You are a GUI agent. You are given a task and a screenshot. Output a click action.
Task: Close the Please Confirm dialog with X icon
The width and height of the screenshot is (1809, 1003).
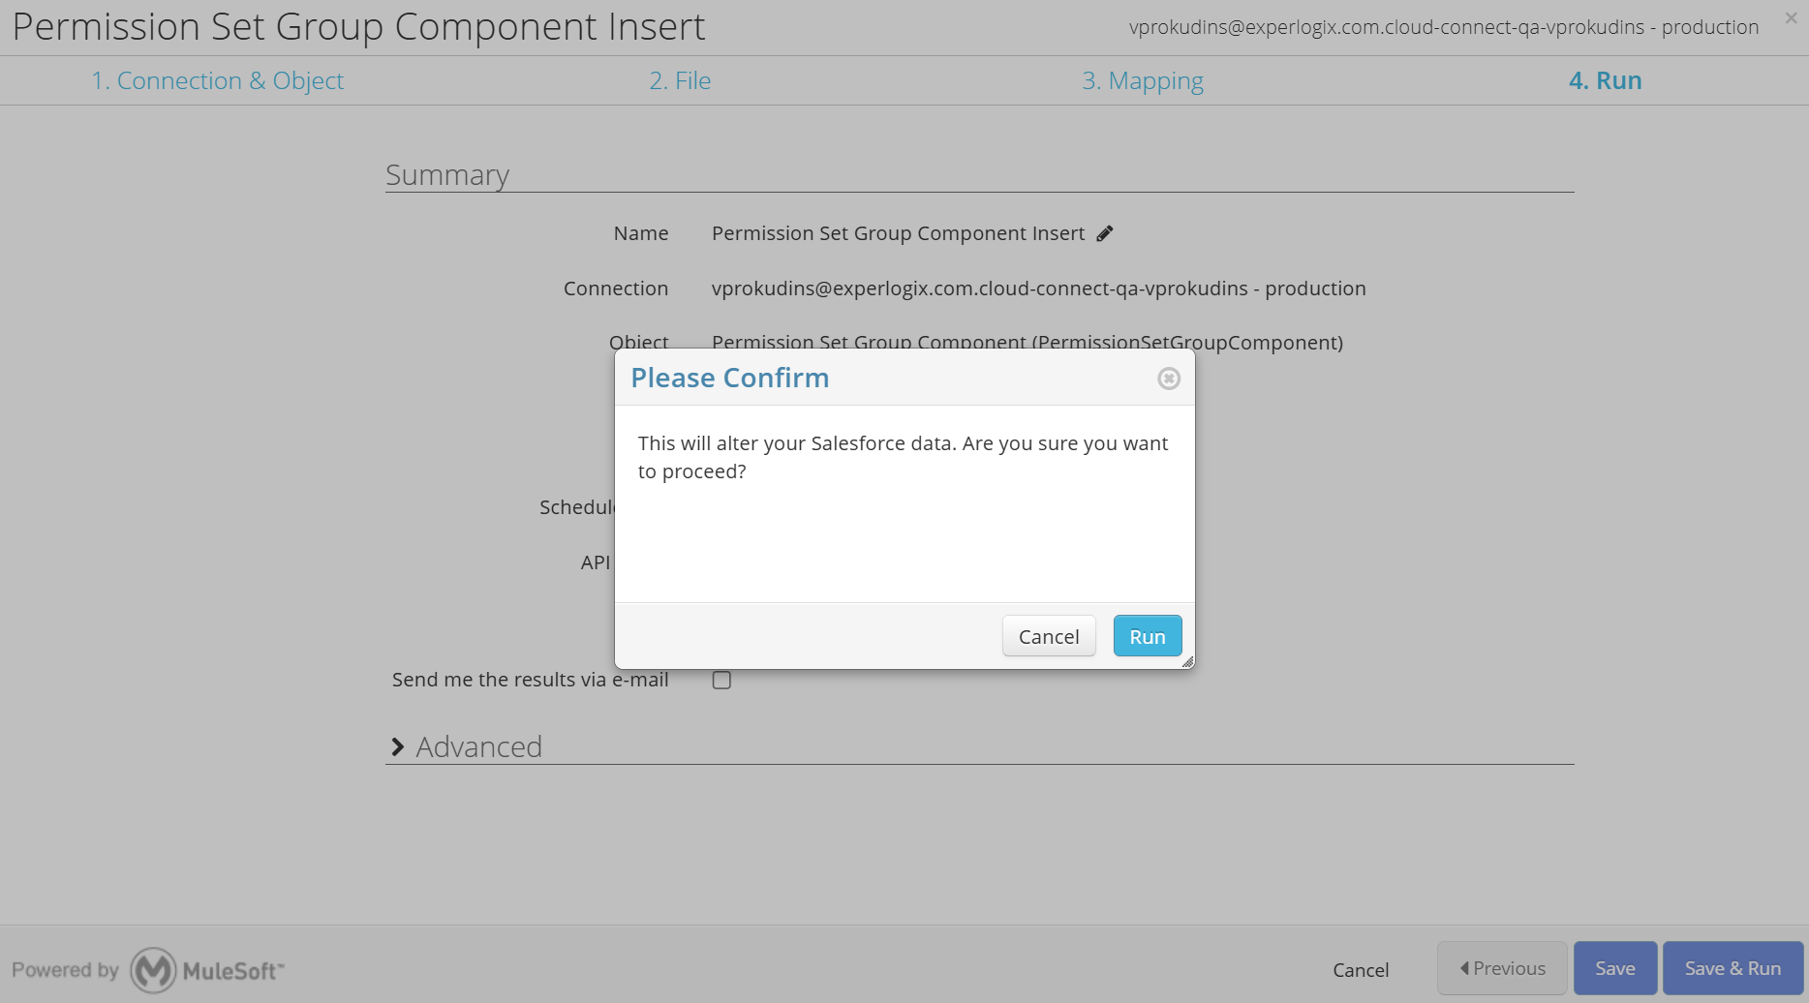click(1169, 379)
